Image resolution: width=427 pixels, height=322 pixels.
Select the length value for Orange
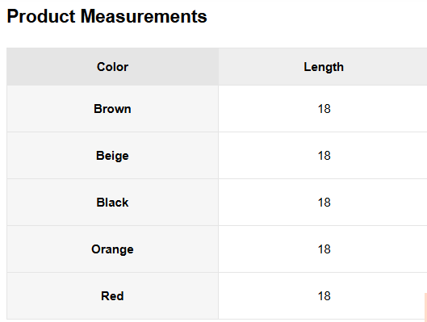(x=324, y=249)
